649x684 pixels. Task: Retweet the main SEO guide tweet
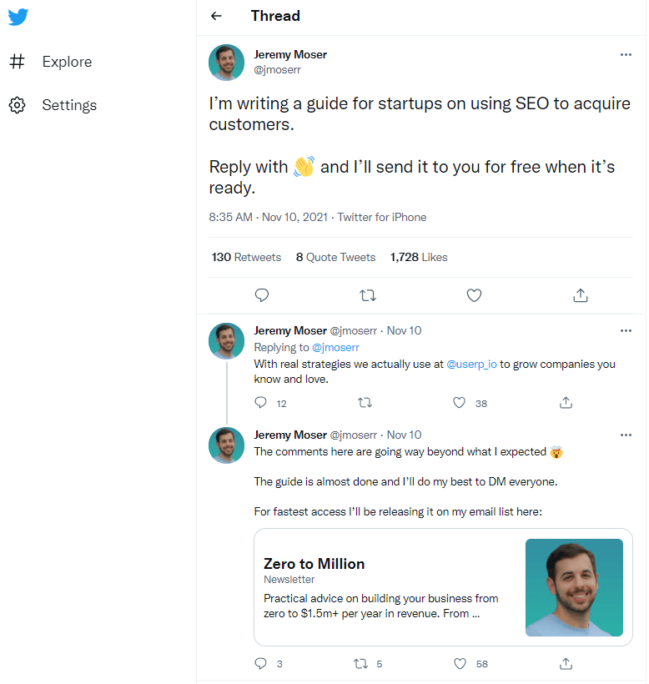367,295
